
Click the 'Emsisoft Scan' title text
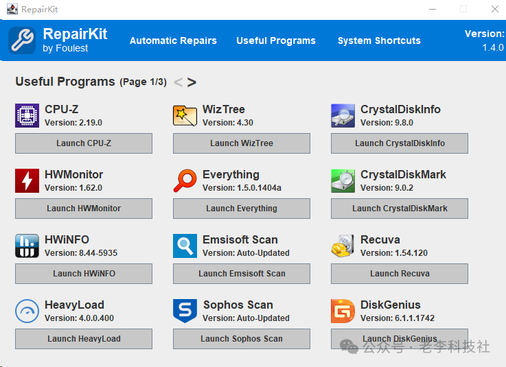(x=240, y=239)
